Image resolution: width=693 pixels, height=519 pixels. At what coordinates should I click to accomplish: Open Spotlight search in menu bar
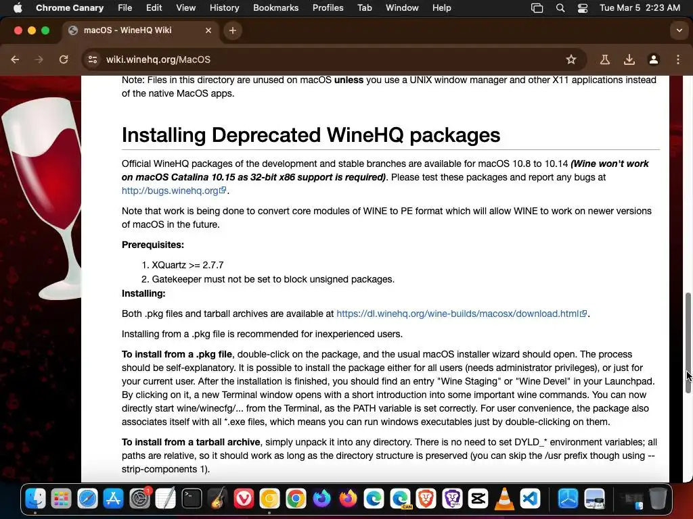560,8
